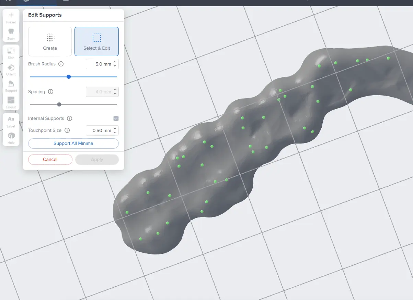Image resolution: width=413 pixels, height=300 pixels.
Task: Show Brush Radius info tooltip icon
Action: coord(61,64)
